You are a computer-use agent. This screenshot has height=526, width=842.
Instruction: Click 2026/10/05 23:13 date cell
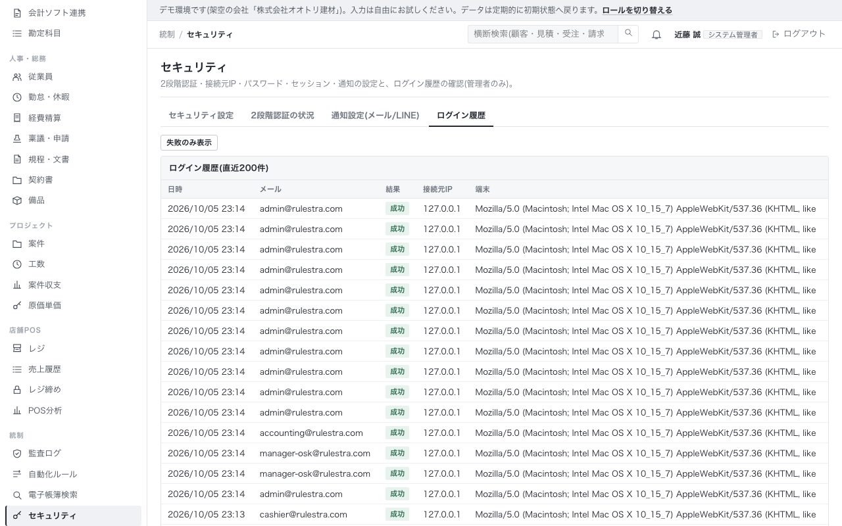[x=207, y=514]
